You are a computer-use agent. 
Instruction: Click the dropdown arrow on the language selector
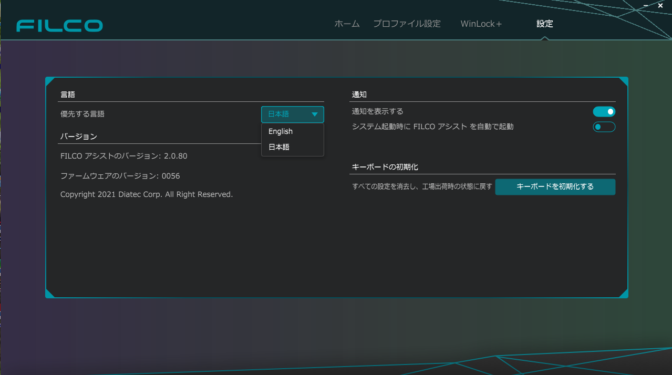[315, 114]
